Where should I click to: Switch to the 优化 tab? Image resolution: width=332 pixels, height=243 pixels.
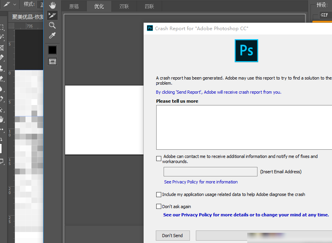(x=99, y=6)
